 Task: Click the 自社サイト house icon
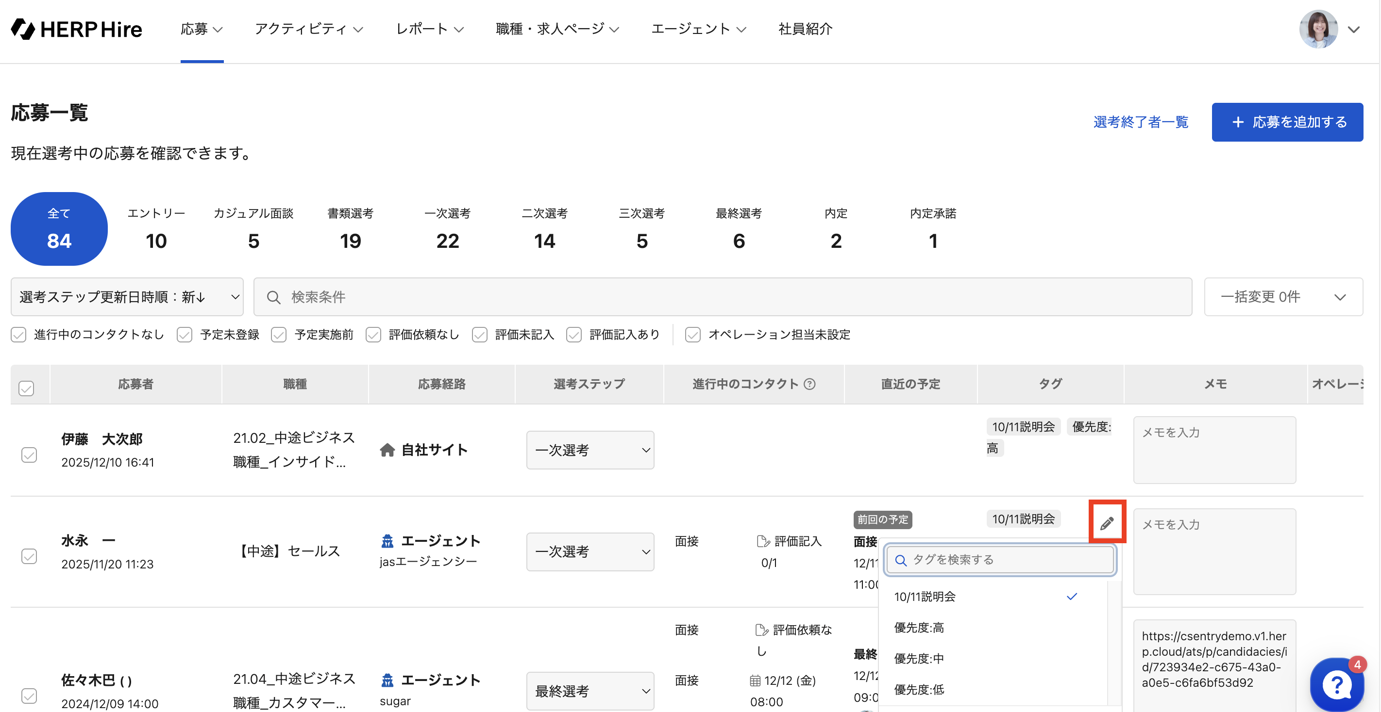(387, 450)
